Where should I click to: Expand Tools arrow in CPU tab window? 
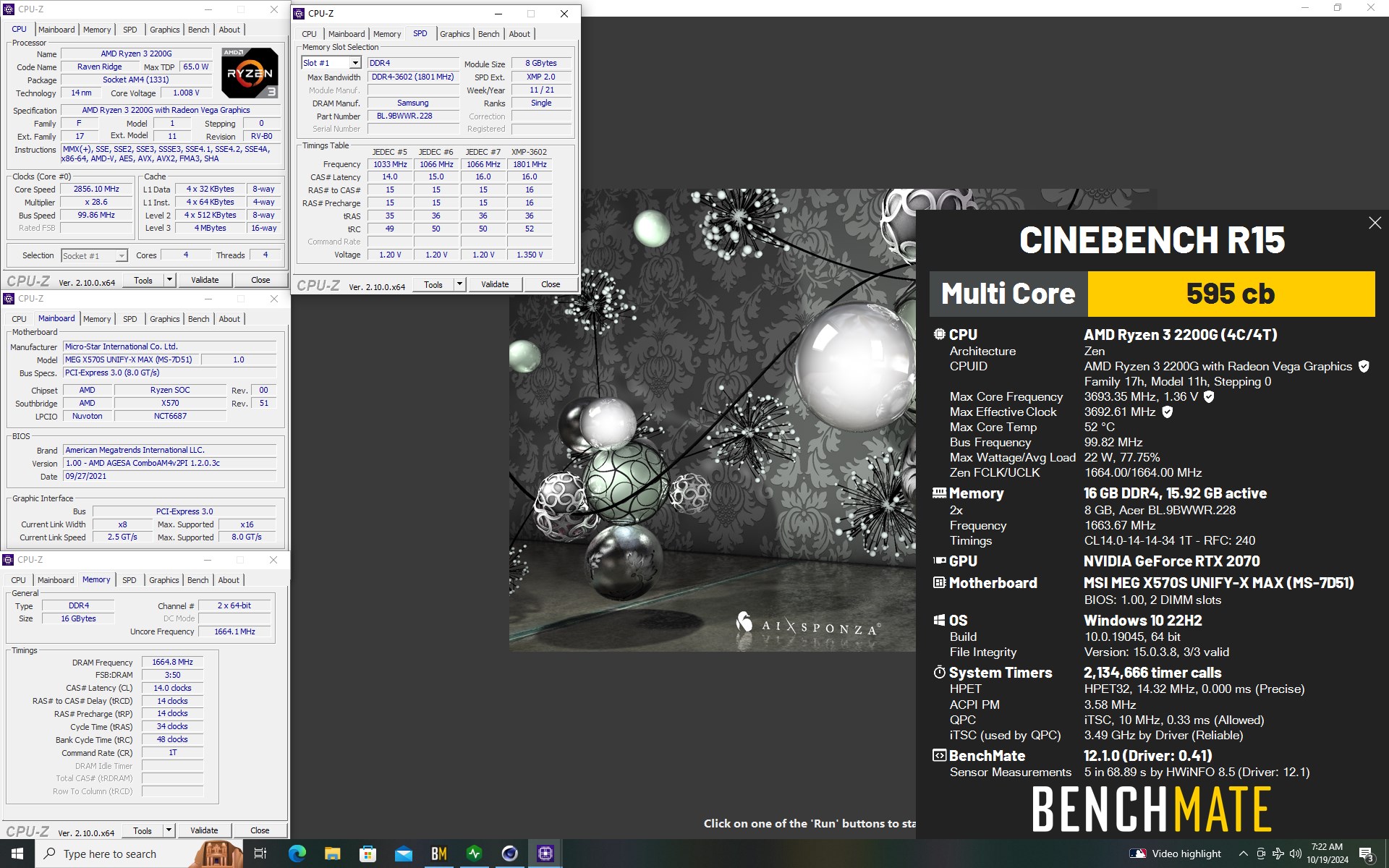tap(169, 280)
